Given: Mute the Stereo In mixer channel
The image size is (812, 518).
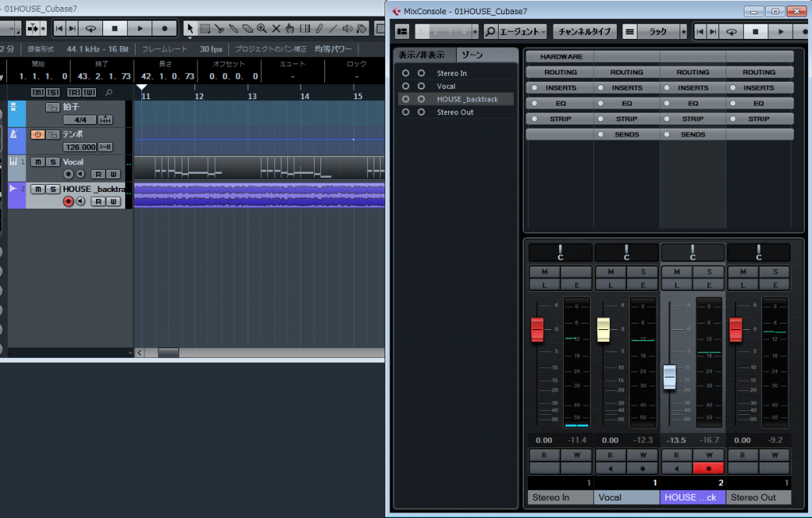Looking at the screenshot, I should (x=544, y=272).
